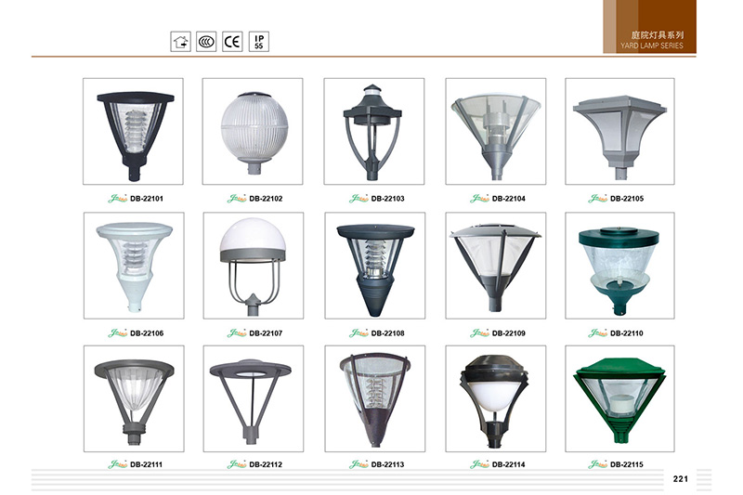Image resolution: width=743 pixels, height=495 pixels.
Task: Click the IP55 rating icon
Action: (x=259, y=42)
